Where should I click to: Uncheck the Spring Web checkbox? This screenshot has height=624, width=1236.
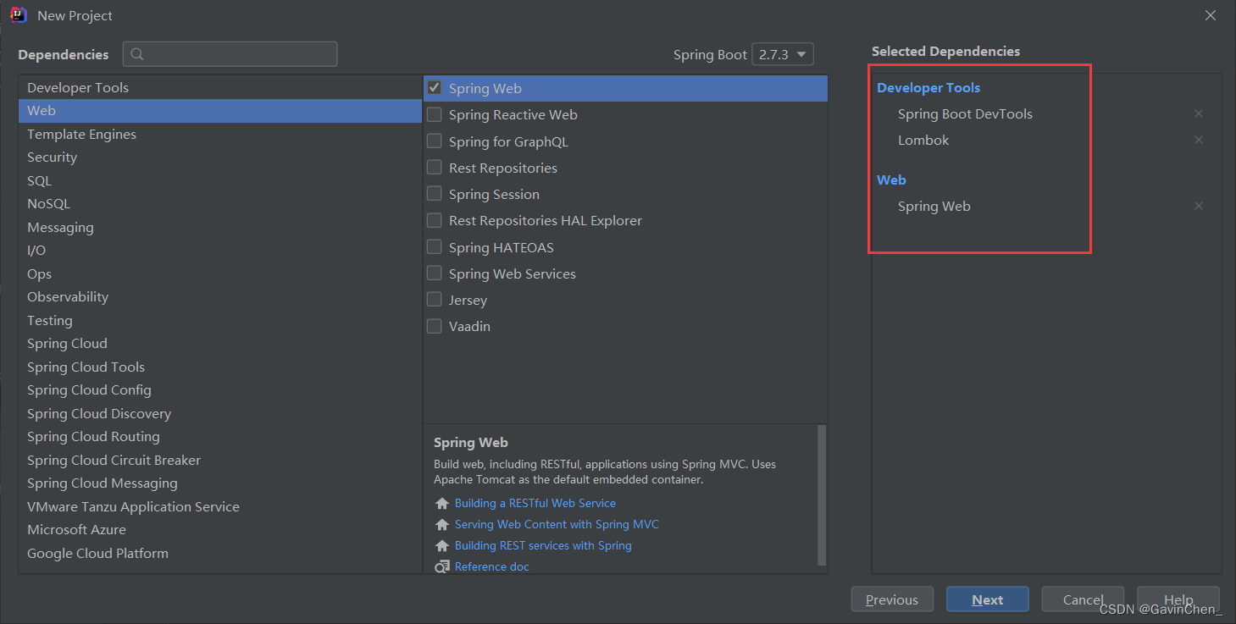(435, 88)
